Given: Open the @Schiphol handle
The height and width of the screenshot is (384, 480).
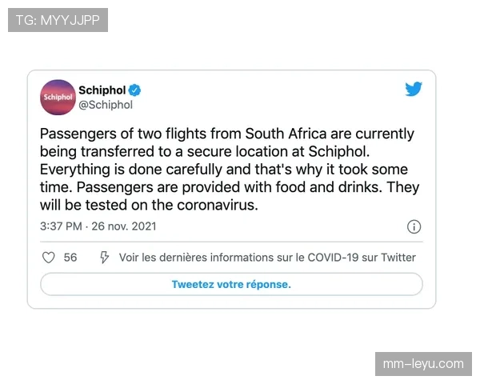Looking at the screenshot, I should (x=106, y=105).
